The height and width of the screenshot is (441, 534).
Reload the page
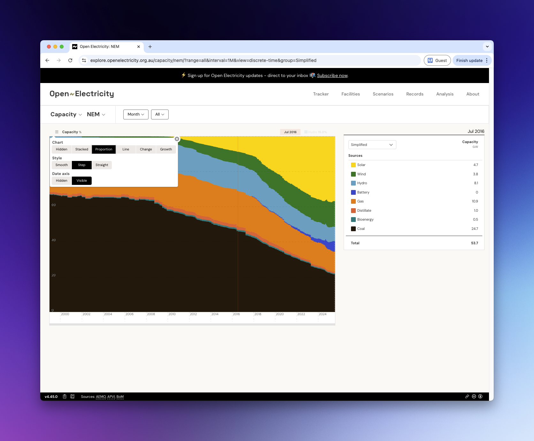[x=70, y=60]
